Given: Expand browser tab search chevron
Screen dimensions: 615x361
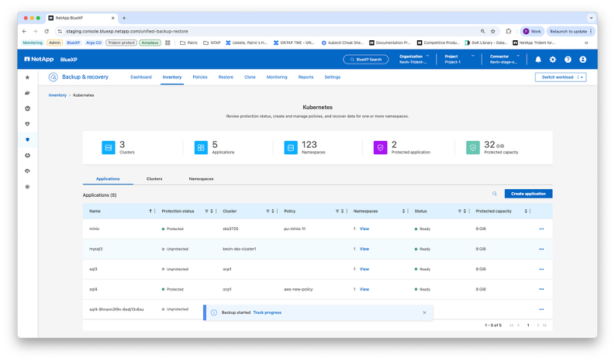Looking at the screenshot, I should click(591, 18).
